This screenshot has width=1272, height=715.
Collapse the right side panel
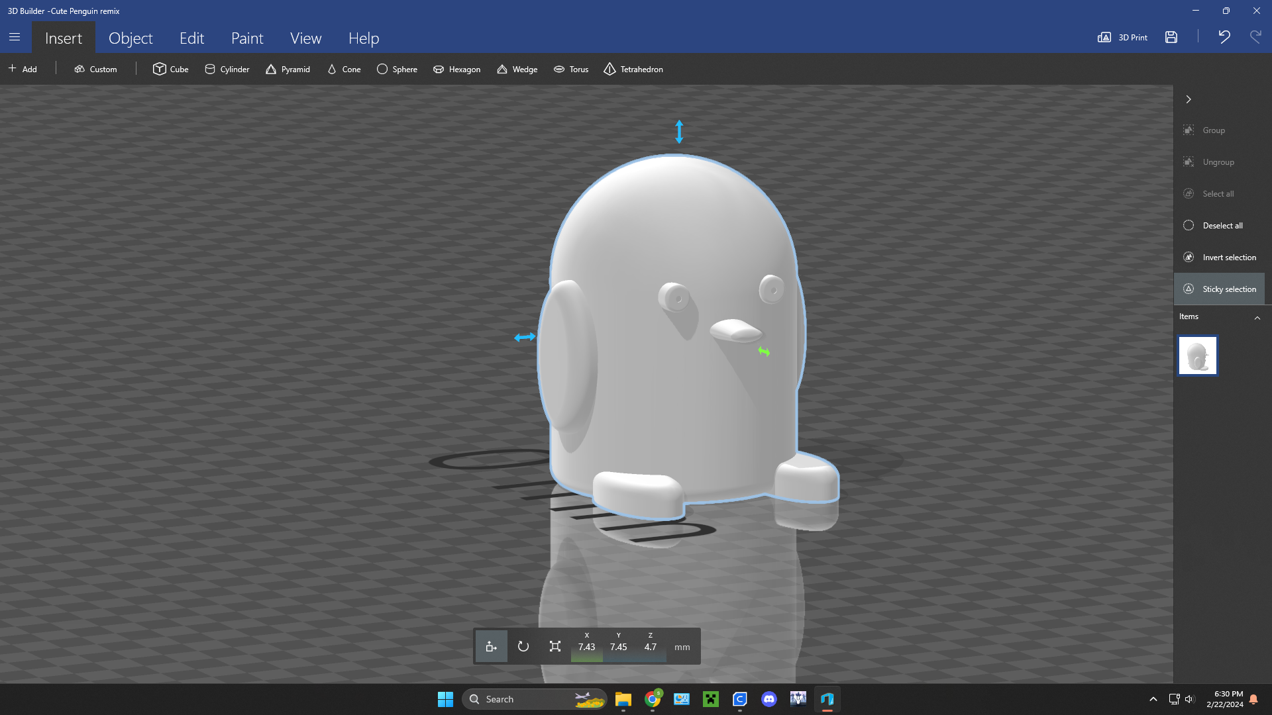[x=1189, y=99]
